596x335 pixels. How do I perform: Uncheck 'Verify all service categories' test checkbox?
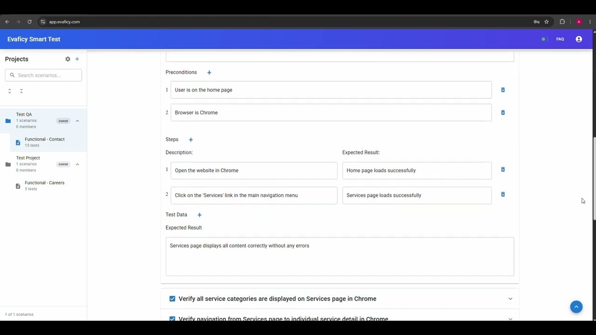coord(172,299)
